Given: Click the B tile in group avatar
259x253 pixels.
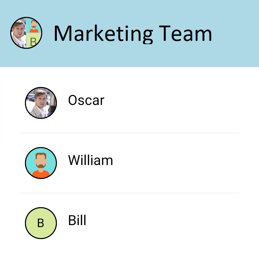Looking at the screenshot, I should (33, 41).
